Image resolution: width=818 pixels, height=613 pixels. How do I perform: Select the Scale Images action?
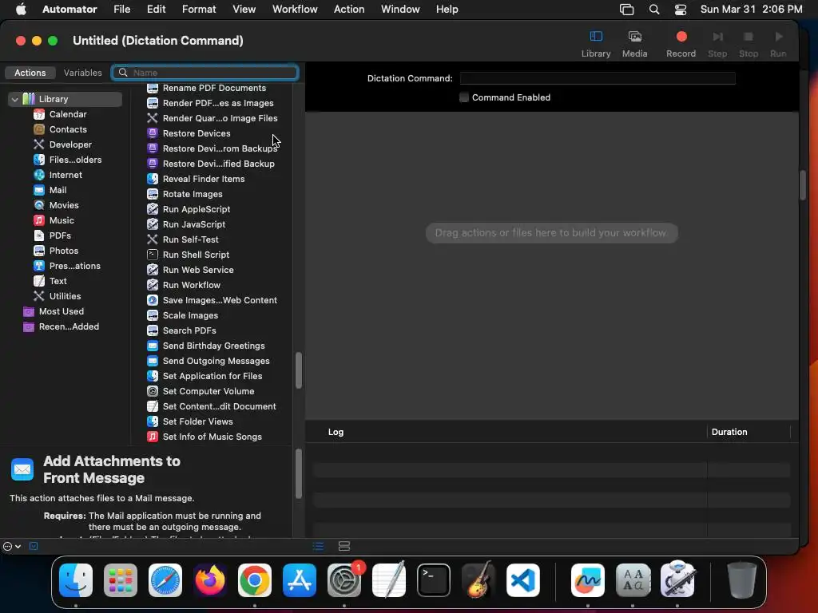pyautogui.click(x=190, y=315)
